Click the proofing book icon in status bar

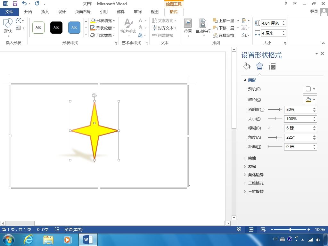[x=57, y=229]
